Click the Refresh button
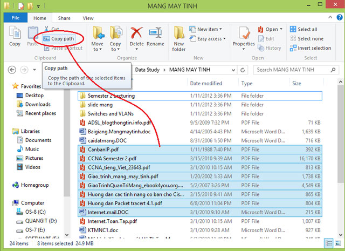Screen dimensions: 345x251 (243, 70)
